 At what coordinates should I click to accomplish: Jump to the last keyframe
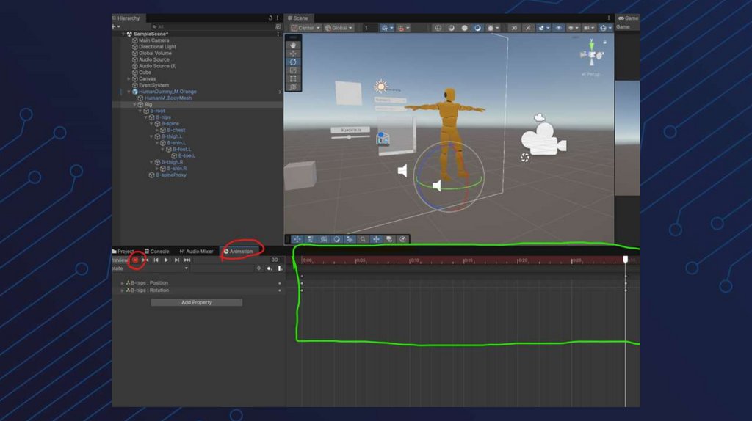point(187,260)
